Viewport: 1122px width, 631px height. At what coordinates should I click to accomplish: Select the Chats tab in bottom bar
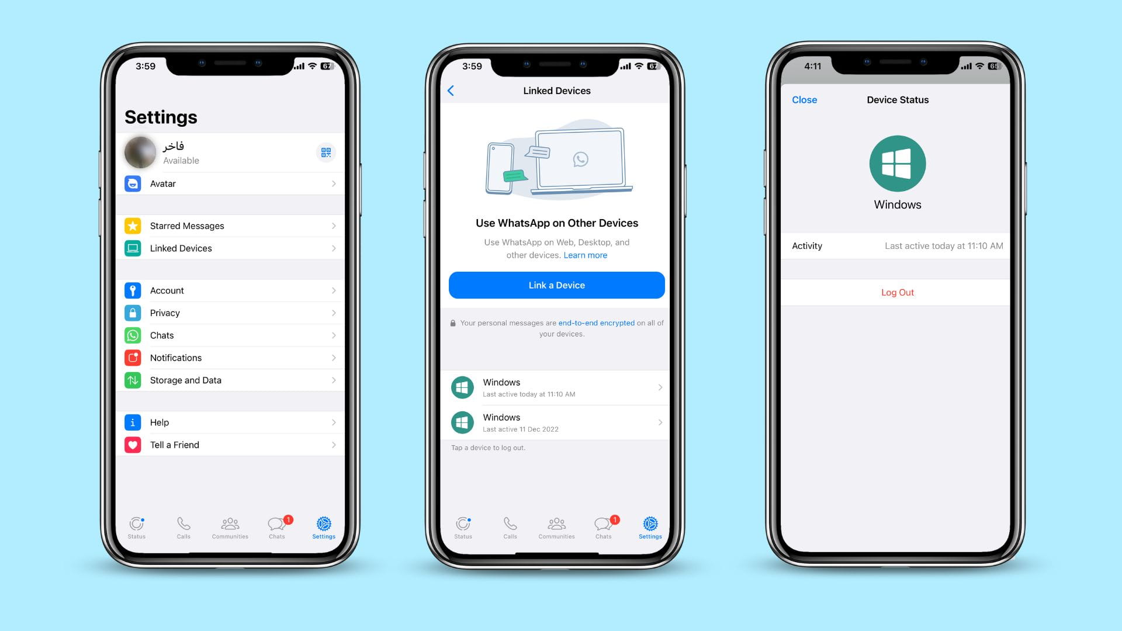point(276,528)
